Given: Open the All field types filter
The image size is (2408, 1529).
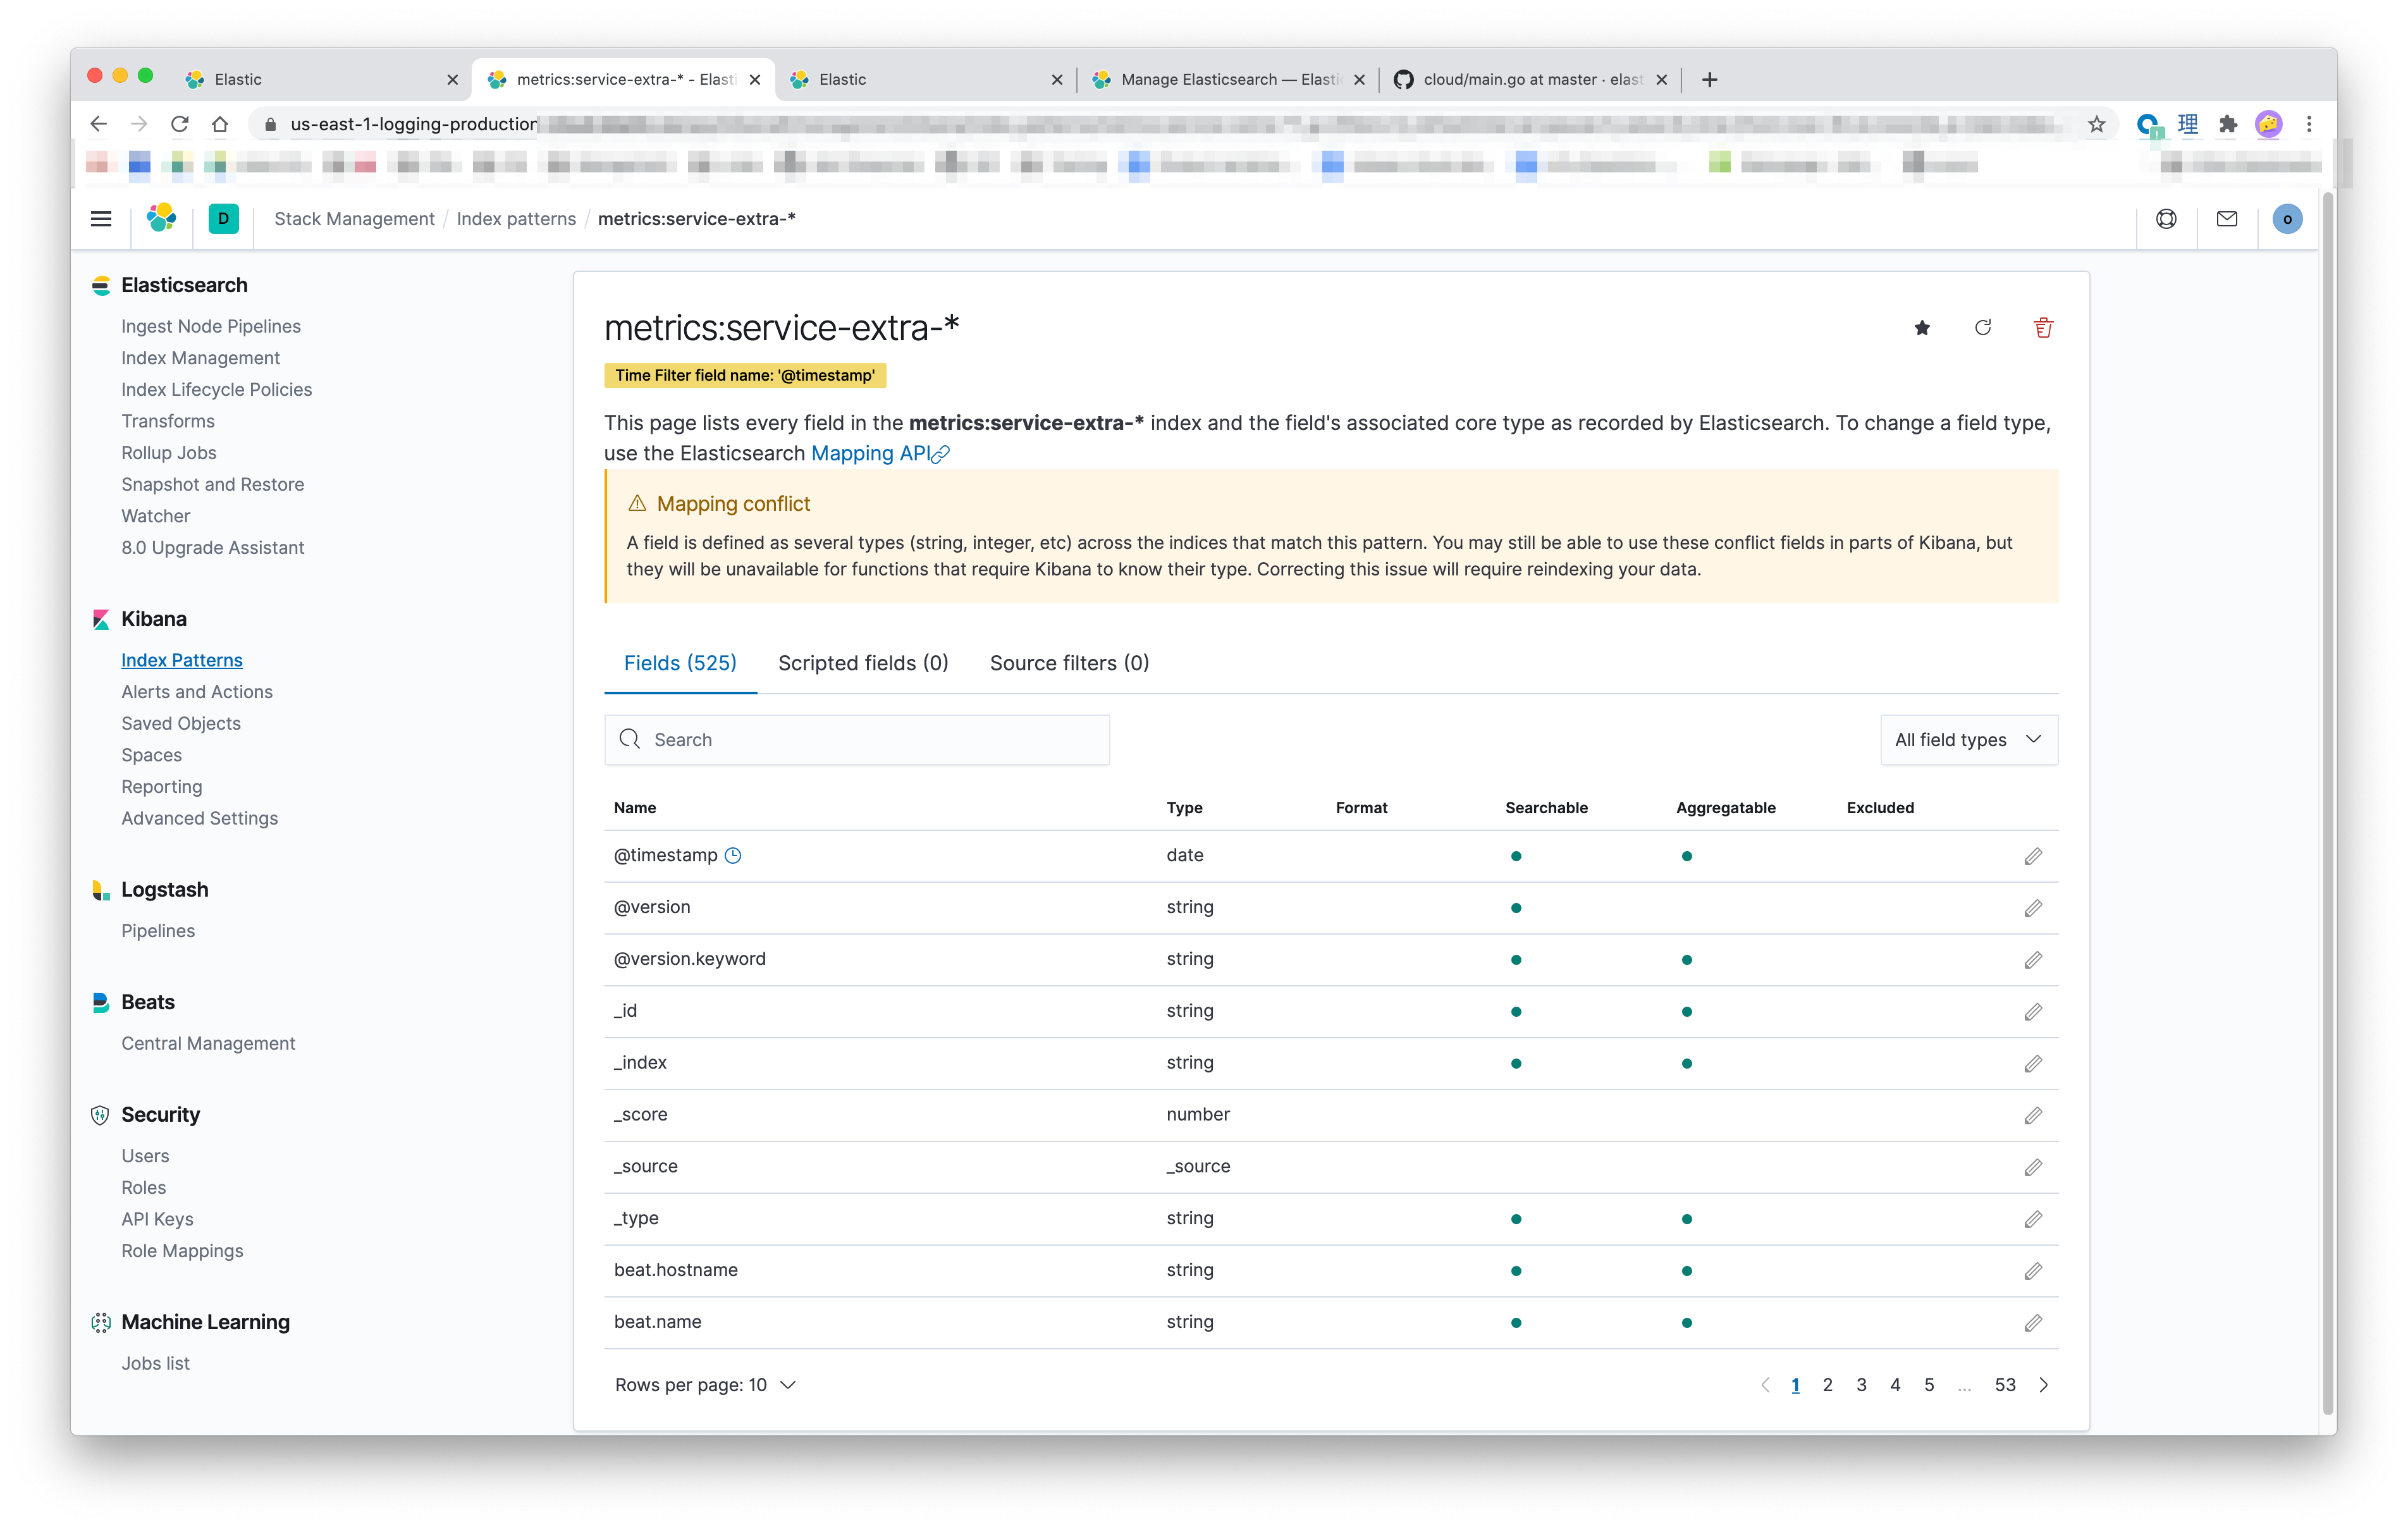Looking at the screenshot, I should pos(1968,739).
